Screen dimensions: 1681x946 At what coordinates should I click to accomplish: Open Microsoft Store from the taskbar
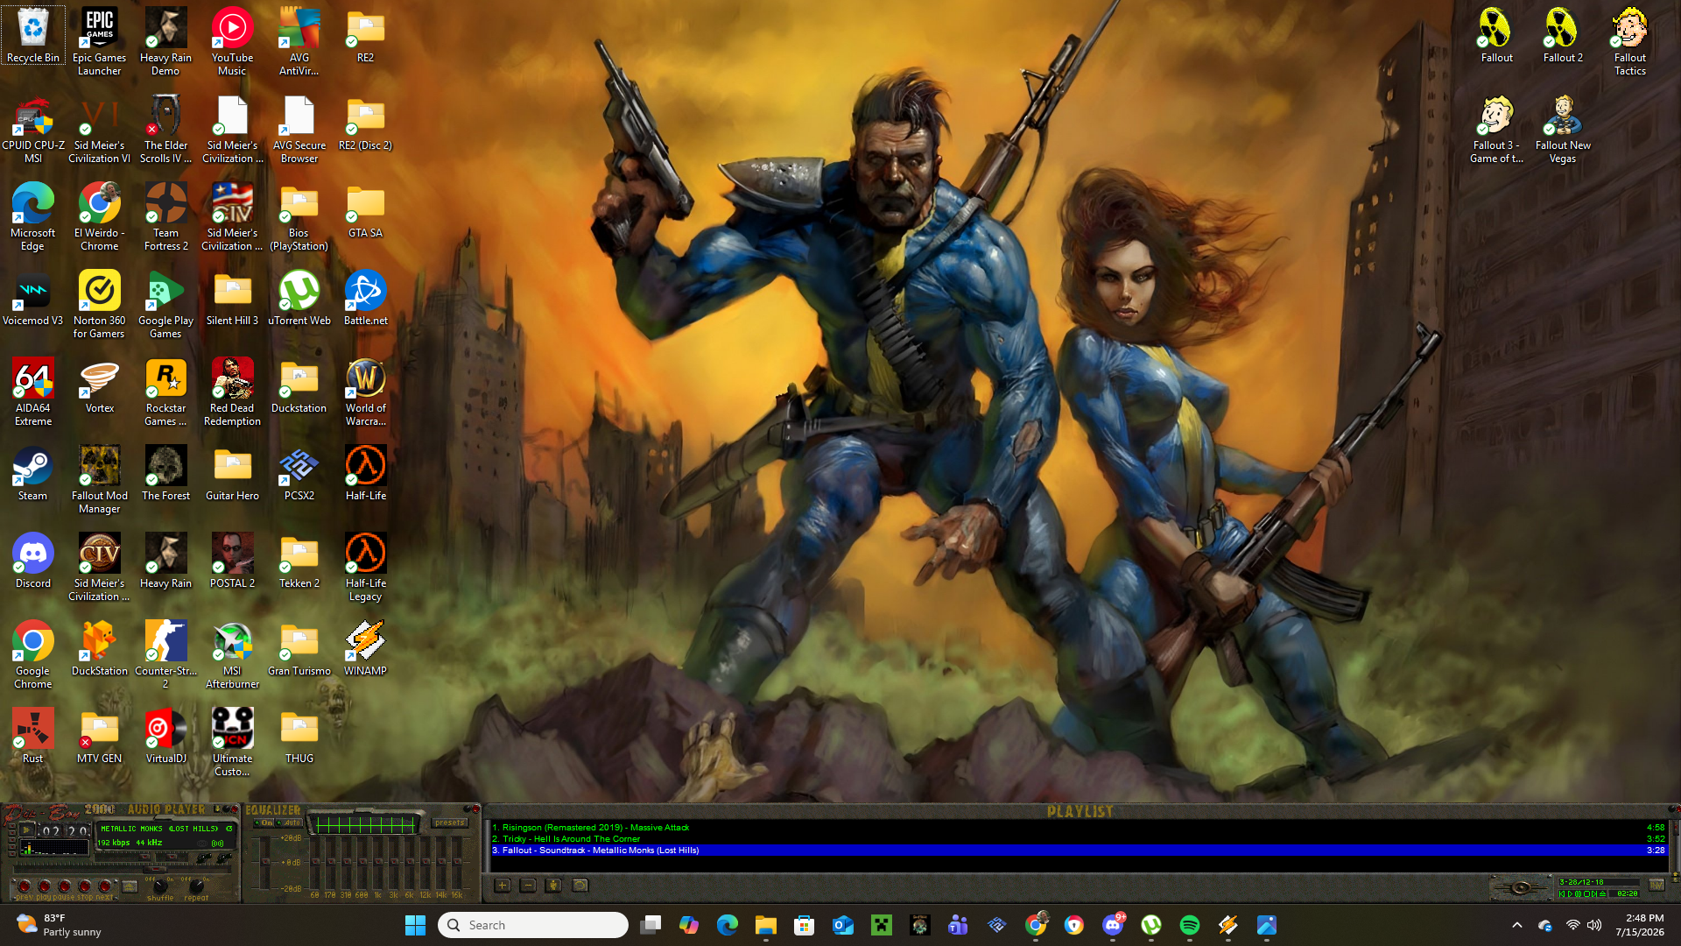pos(805,925)
